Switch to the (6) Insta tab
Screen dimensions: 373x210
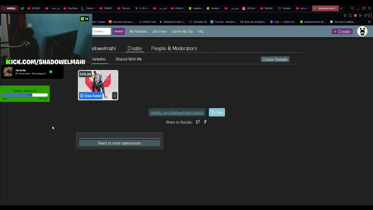coord(249,8)
